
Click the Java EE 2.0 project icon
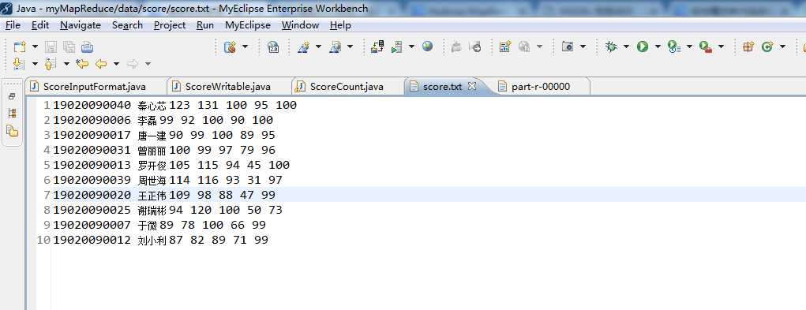(x=273, y=47)
